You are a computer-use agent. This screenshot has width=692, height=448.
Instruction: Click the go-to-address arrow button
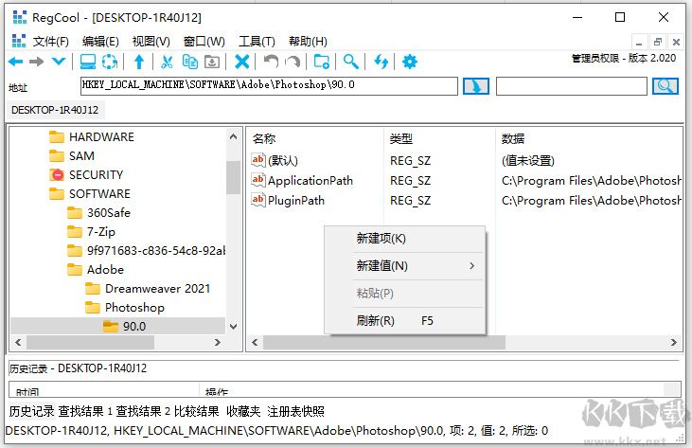[476, 86]
